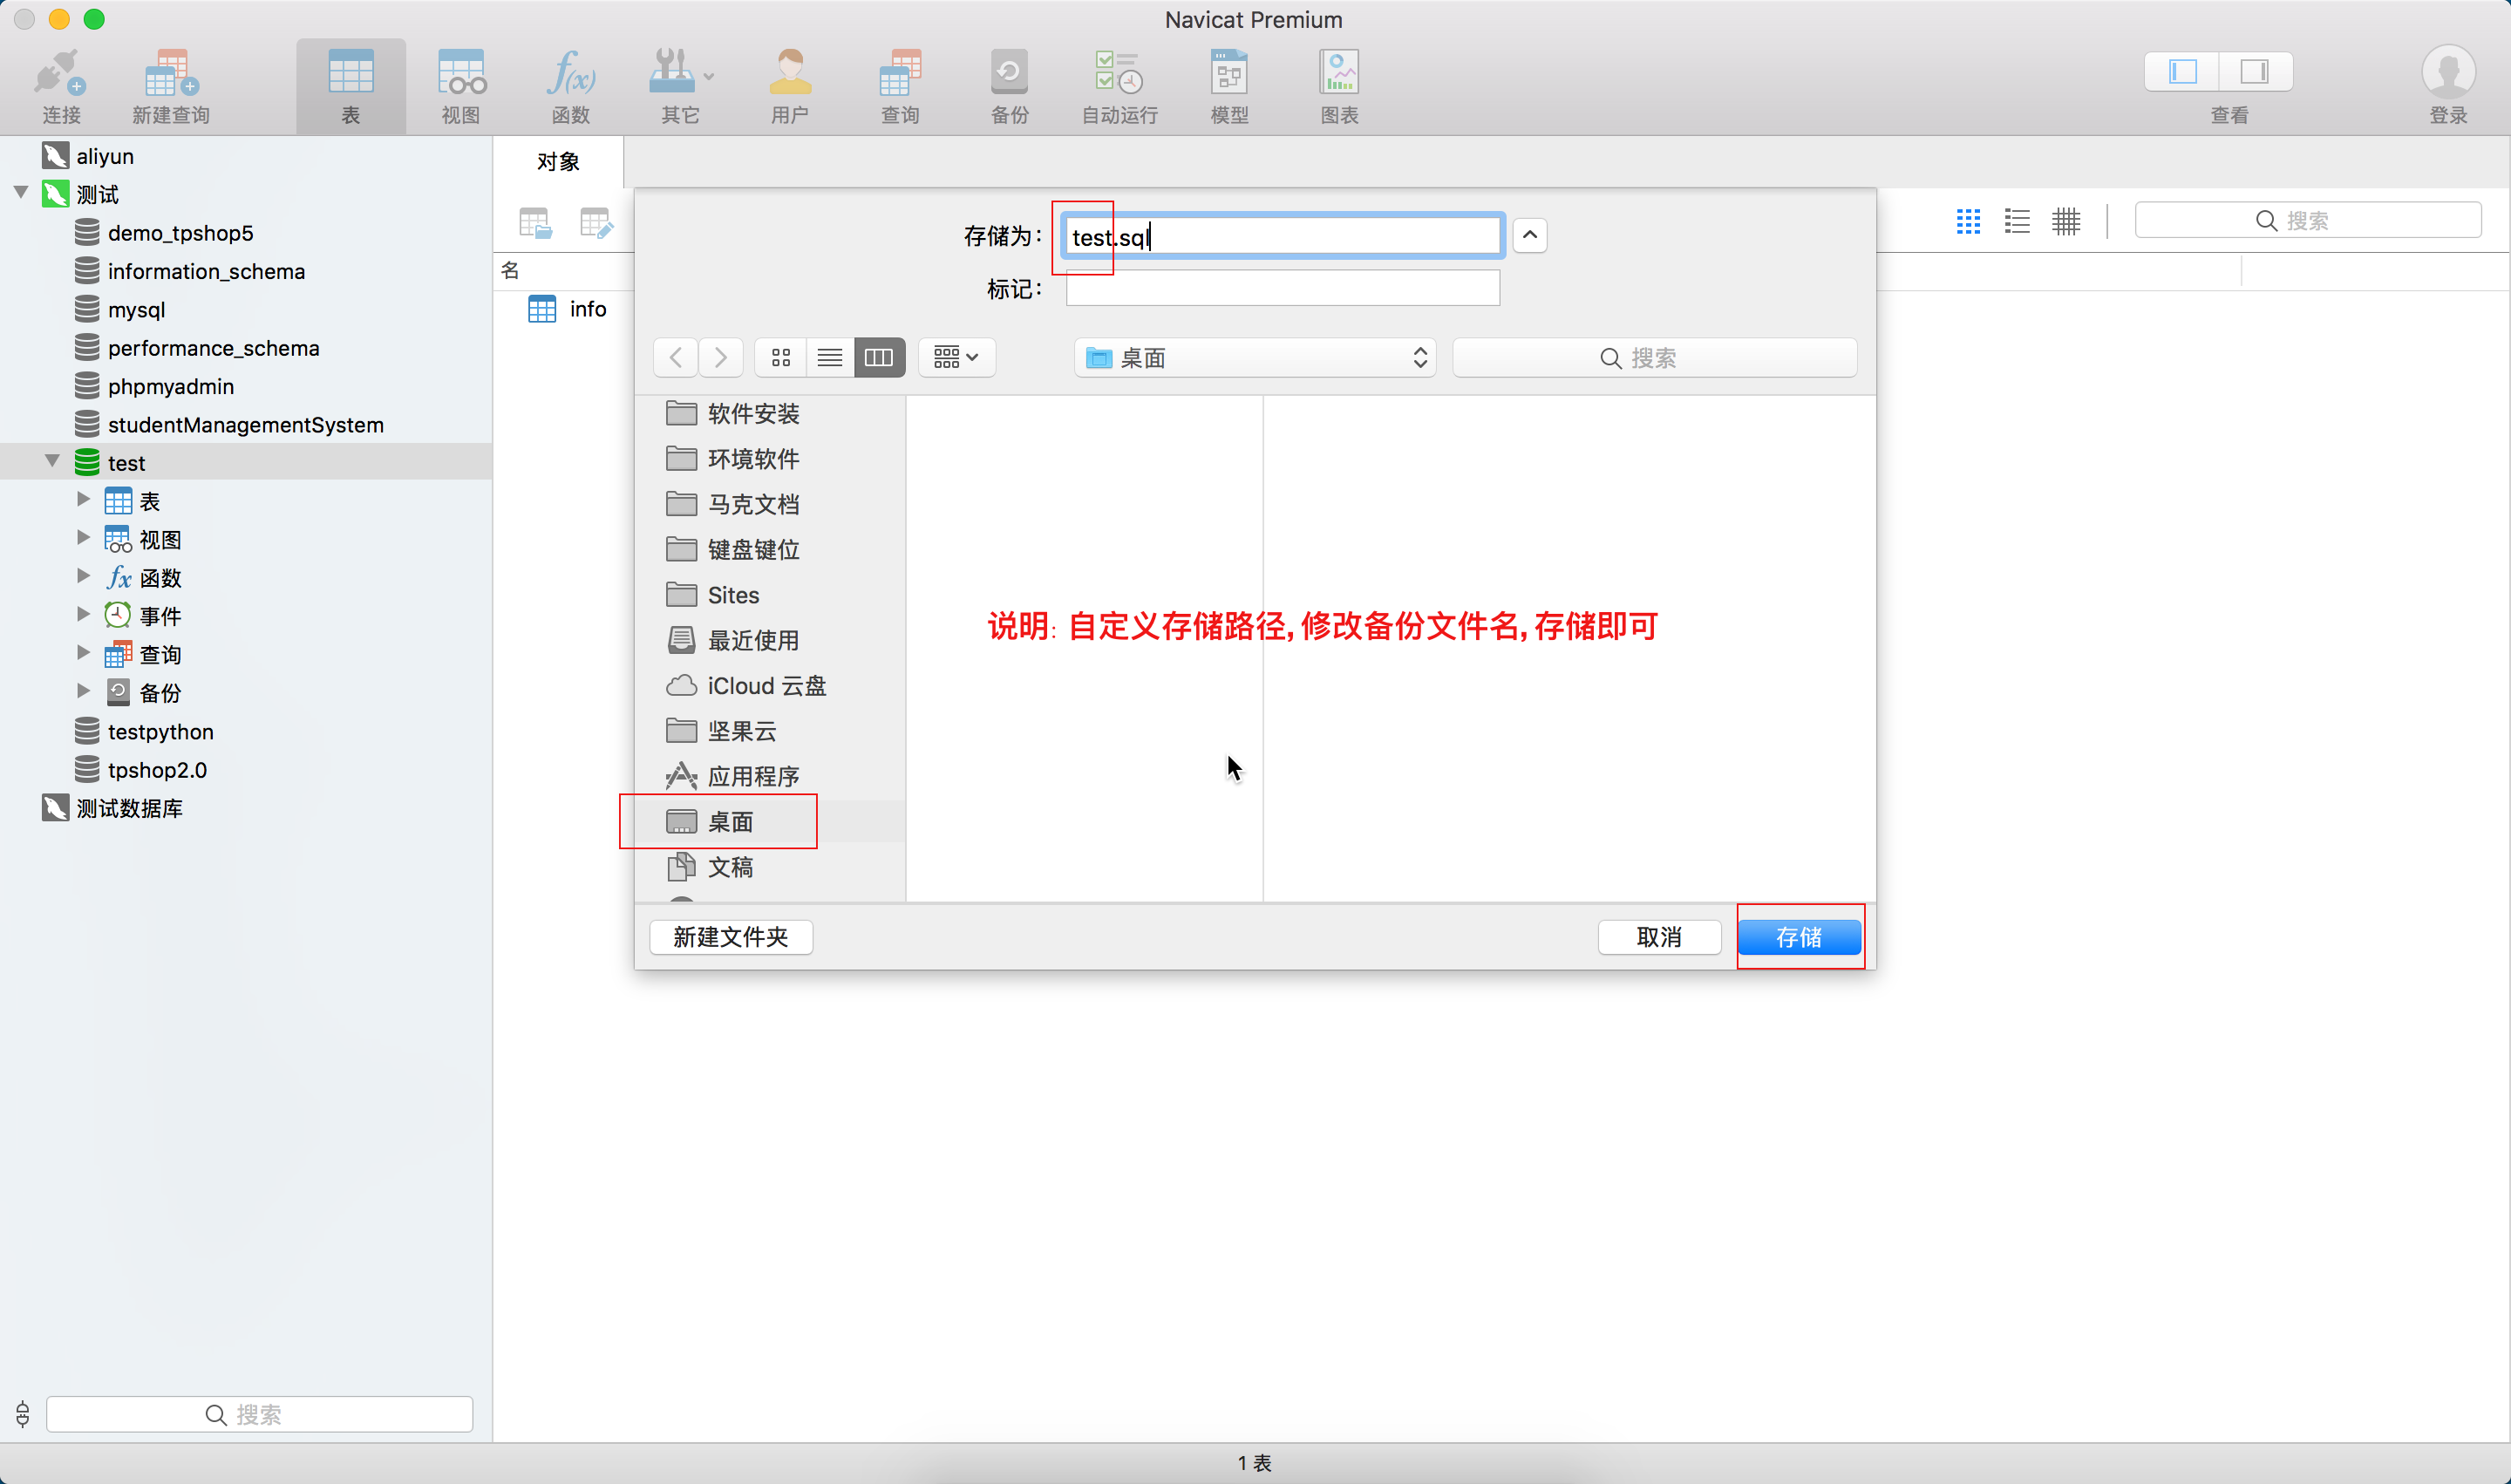Screen dimensions: 2511x1484
Task: Collapse save dialog with chevron button
Action: pyautogui.click(x=1529, y=235)
